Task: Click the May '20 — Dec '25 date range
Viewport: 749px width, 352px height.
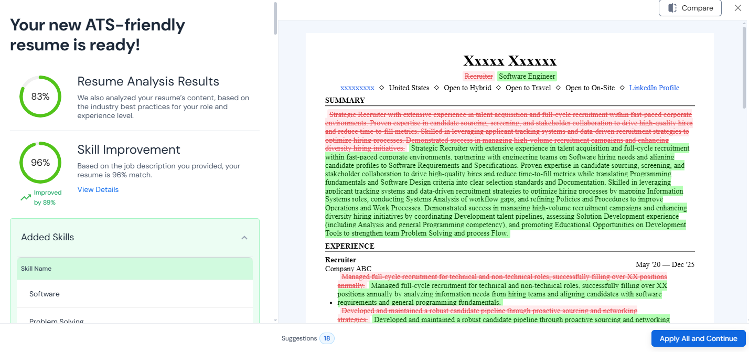Action: [665, 264]
